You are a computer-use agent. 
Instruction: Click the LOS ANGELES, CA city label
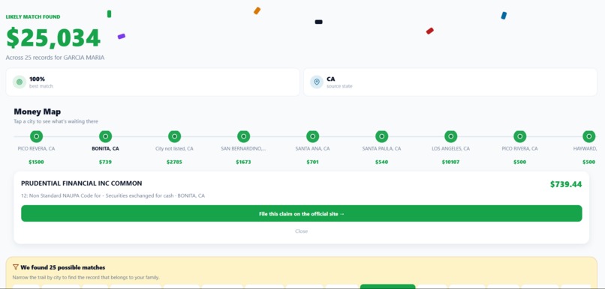[x=450, y=148]
